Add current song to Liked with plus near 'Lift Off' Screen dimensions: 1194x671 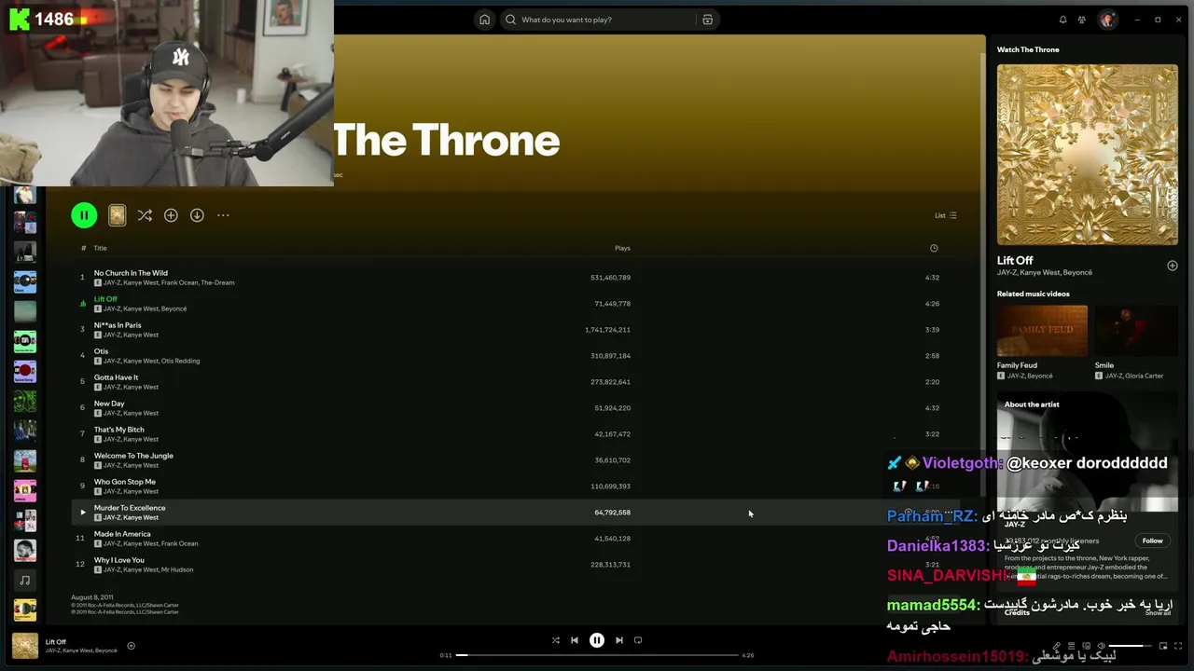131,646
